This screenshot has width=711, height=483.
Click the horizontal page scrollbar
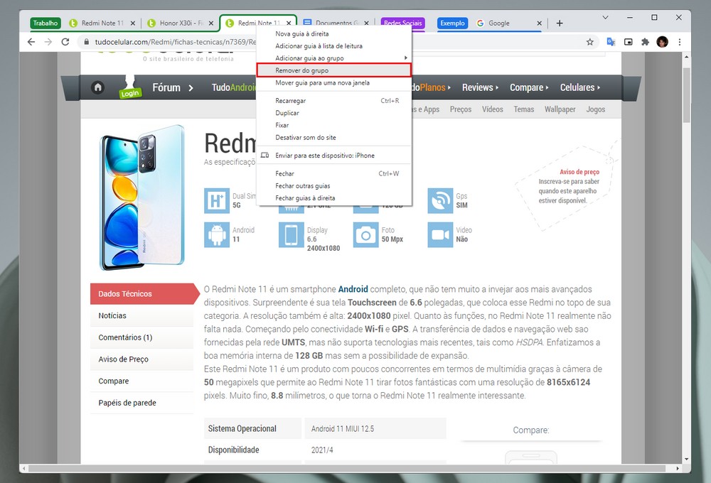click(x=347, y=468)
